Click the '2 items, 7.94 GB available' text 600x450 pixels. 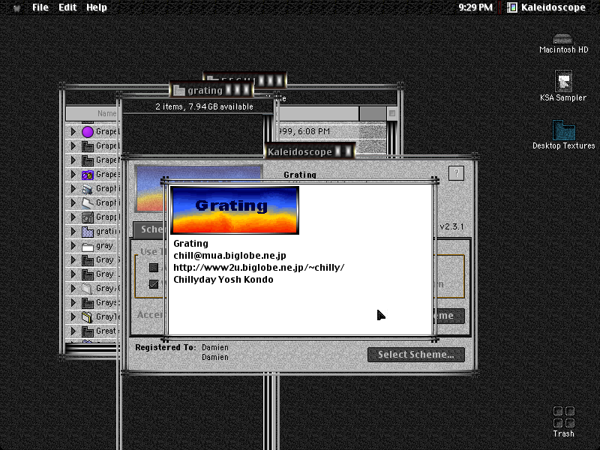204,106
